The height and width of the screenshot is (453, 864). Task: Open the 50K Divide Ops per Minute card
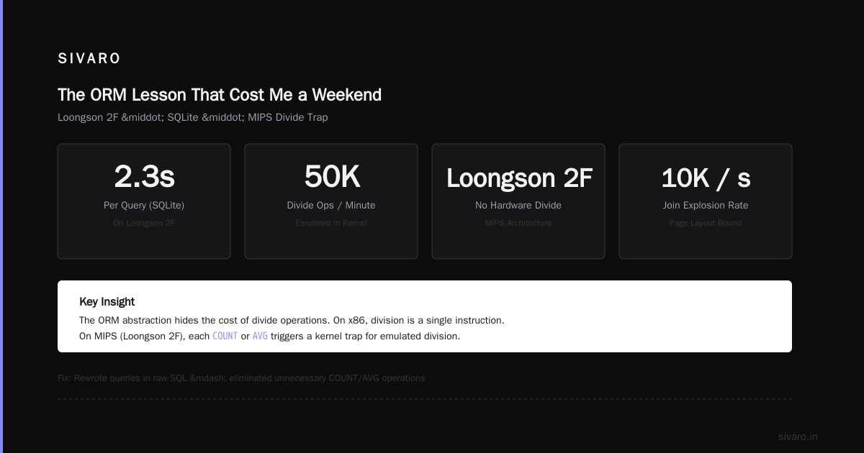tap(331, 201)
